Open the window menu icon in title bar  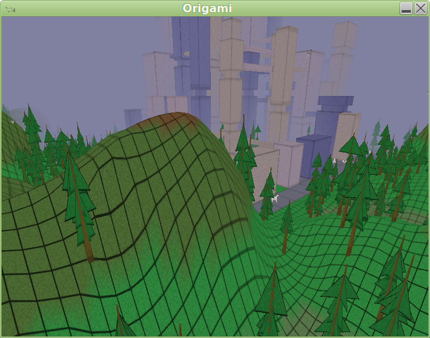click(9, 9)
